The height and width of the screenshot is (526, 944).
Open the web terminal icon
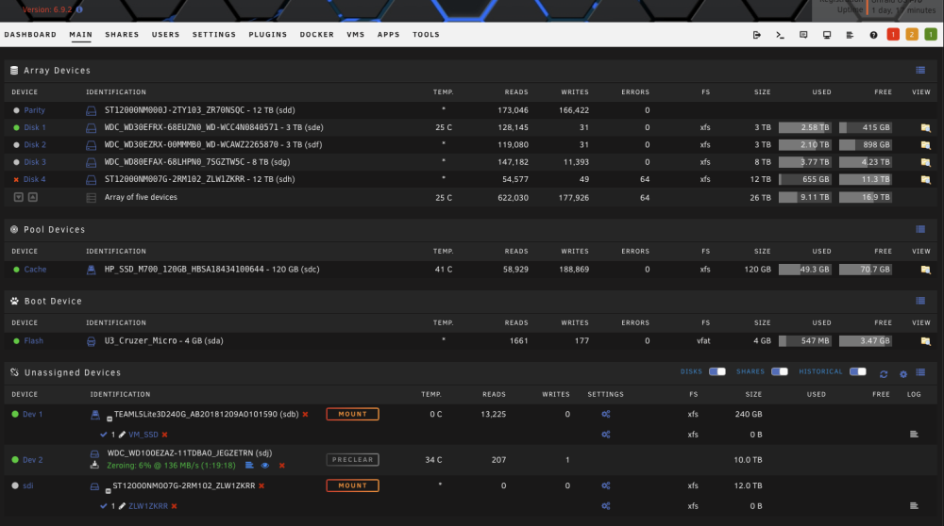coord(781,35)
